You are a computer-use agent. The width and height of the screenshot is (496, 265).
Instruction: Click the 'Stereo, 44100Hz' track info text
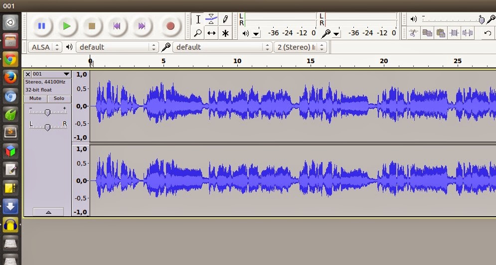point(45,82)
